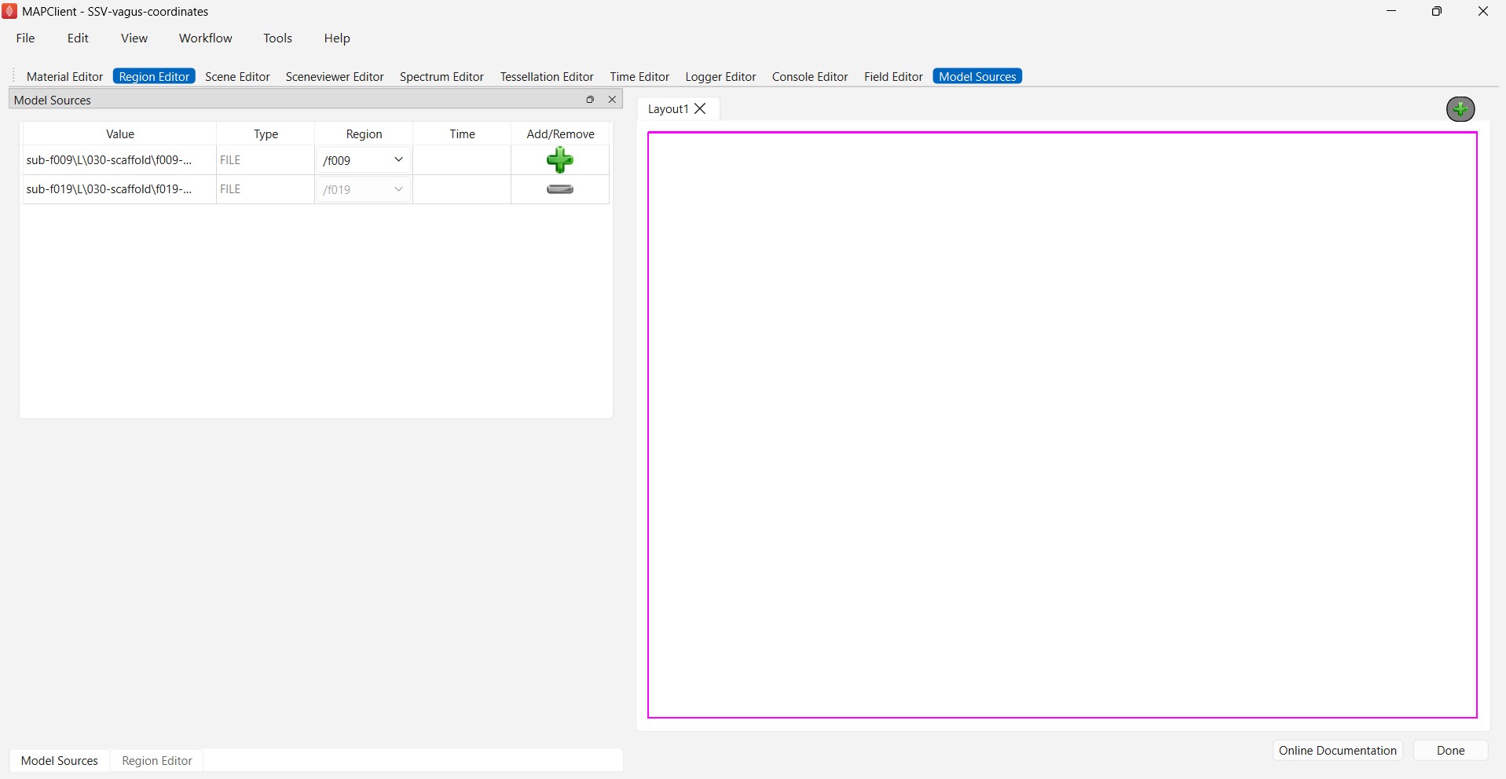Toggle Scene Editor panel
The image size is (1506, 779).
[237, 76]
